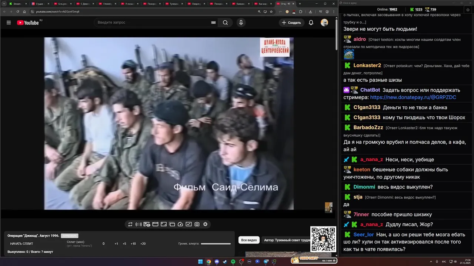Open the donatepay link in chat
The height and width of the screenshot is (266, 474).
click(413, 98)
